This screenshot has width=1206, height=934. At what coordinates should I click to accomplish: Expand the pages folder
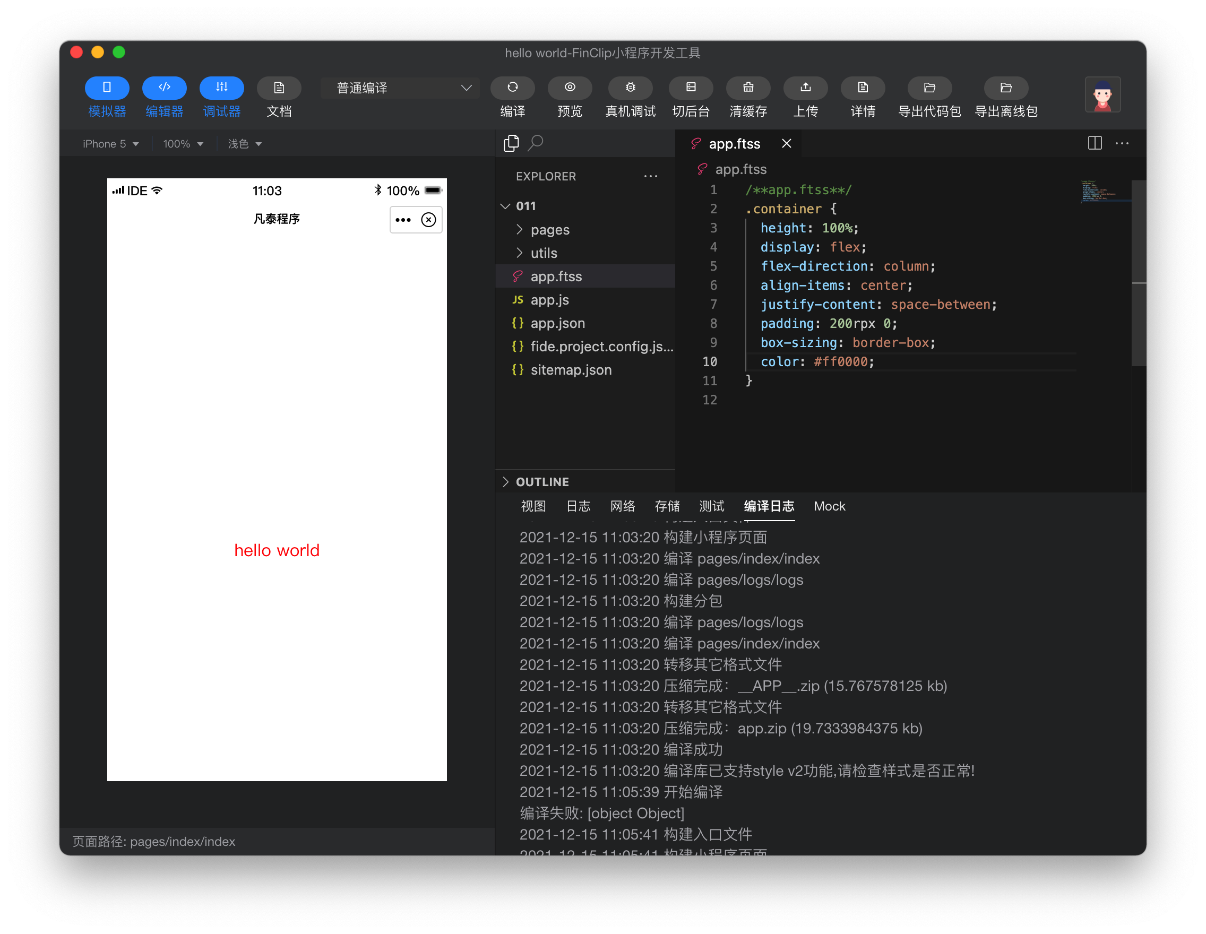[x=585, y=230]
